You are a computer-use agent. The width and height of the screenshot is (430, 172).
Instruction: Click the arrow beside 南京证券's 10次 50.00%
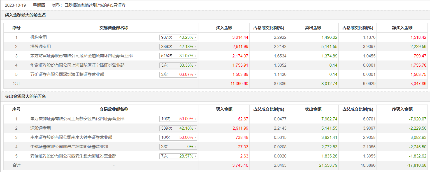(195, 138)
